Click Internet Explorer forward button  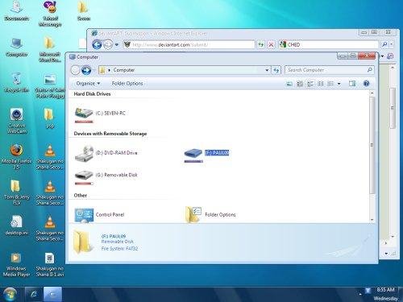coord(108,44)
